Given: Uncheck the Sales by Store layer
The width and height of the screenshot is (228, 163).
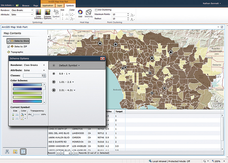Looking at the screenshot, I should pyautogui.click(x=9, y=41).
